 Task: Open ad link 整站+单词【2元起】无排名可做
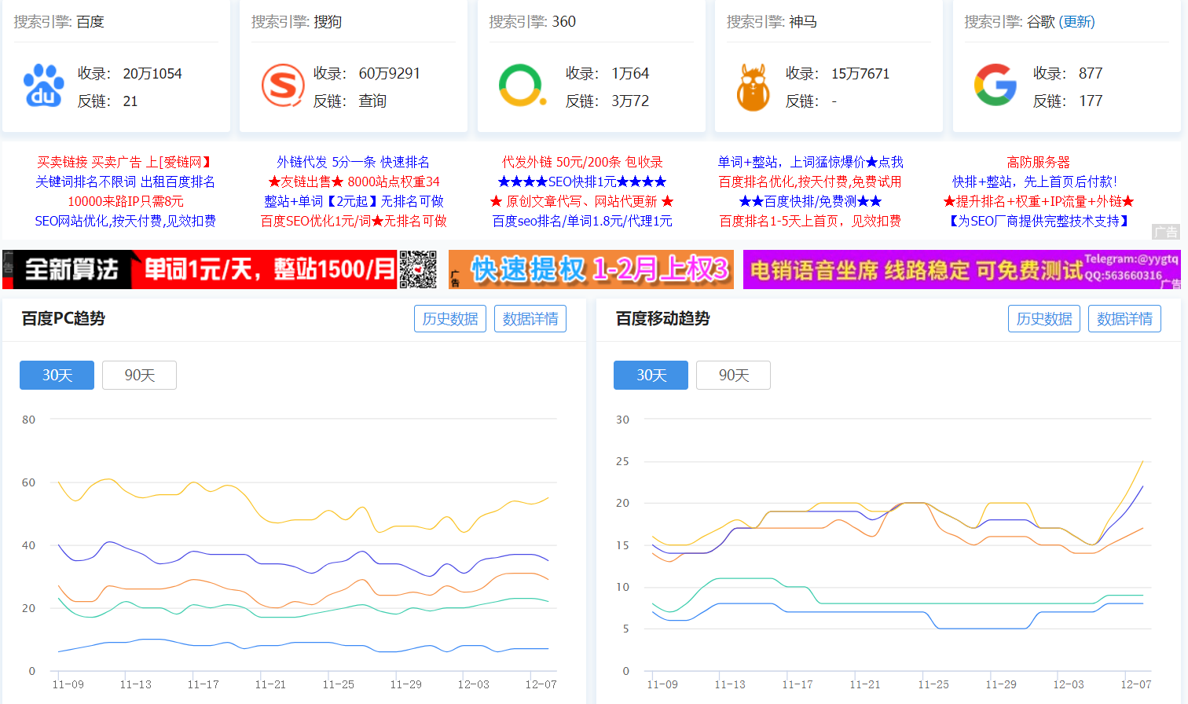coord(354,201)
